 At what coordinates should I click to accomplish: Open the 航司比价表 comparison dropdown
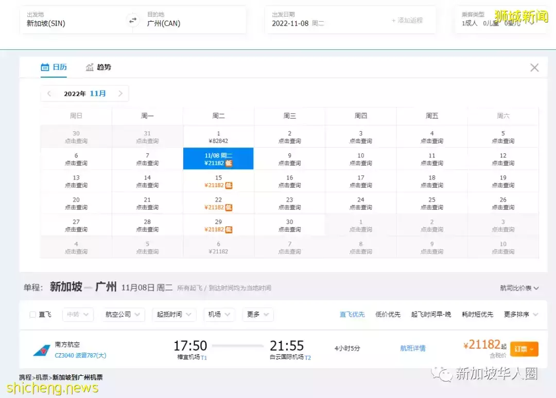click(x=520, y=288)
